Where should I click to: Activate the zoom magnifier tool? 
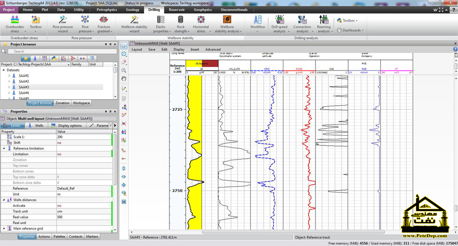tap(124, 70)
